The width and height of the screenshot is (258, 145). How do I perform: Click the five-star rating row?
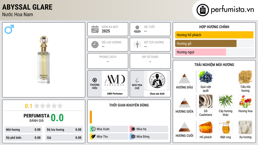(x=49, y=106)
